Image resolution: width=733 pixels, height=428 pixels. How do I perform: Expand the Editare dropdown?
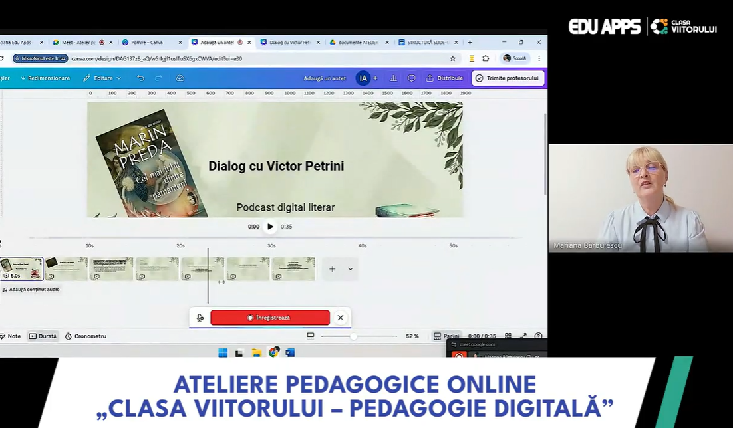coord(102,78)
